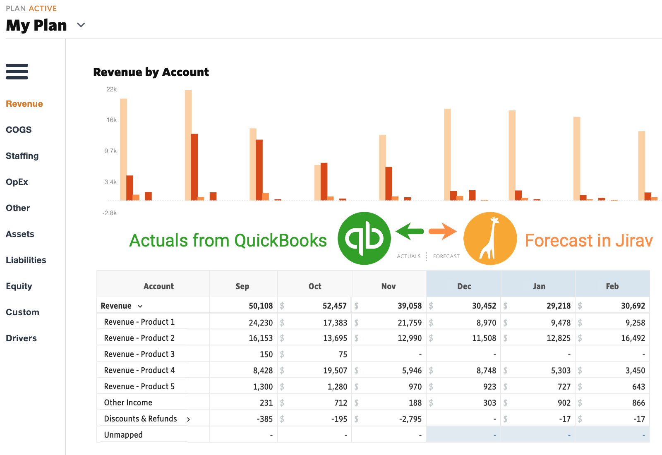Expand the Discounts & Refunds row

point(189,419)
